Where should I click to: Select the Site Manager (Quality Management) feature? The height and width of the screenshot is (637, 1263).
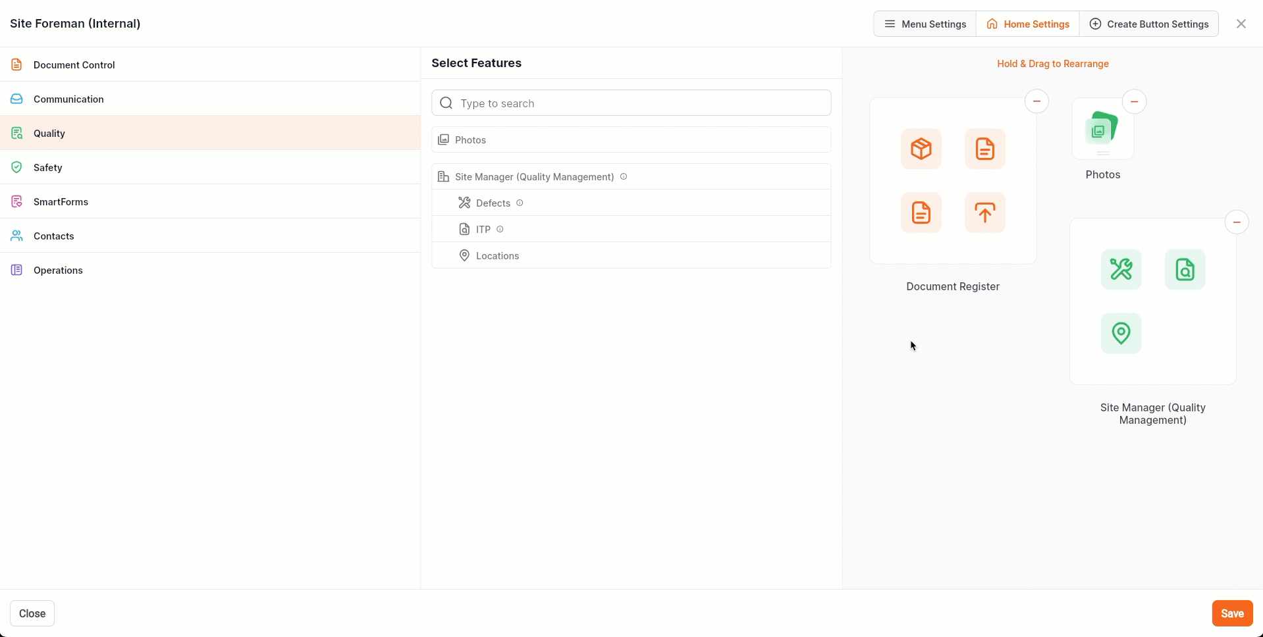pos(534,176)
